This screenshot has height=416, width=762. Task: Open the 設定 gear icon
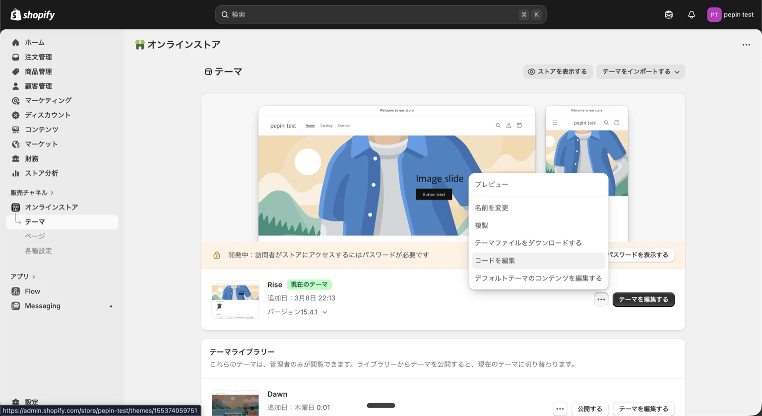pyautogui.click(x=15, y=402)
